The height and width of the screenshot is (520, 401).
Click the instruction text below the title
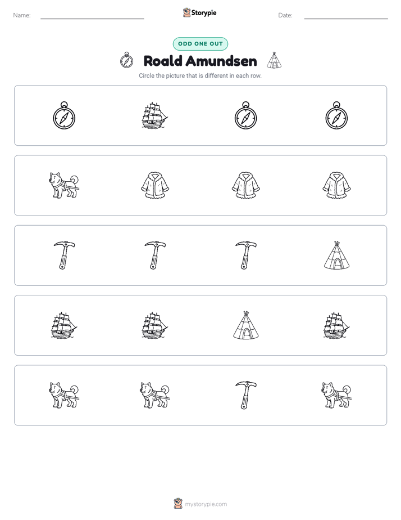click(x=200, y=75)
